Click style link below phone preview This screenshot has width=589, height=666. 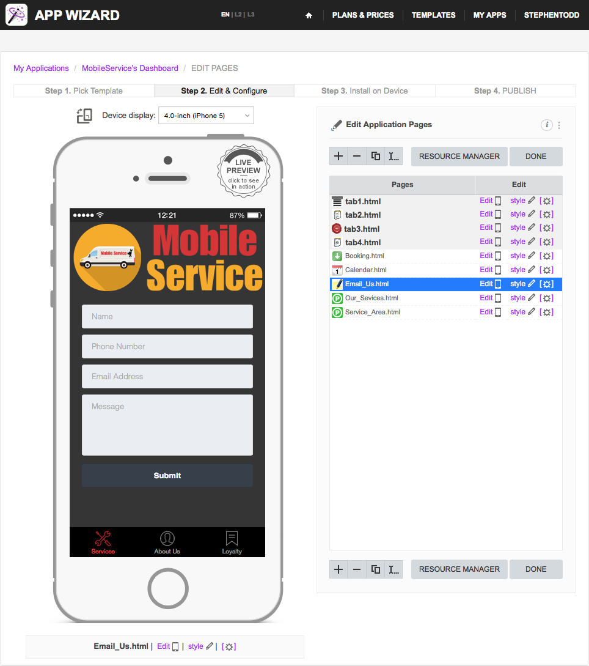pos(200,646)
